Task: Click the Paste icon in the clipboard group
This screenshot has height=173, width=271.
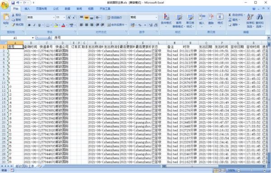Action: 6,17
